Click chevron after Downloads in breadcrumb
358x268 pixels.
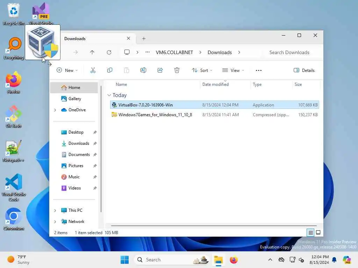pos(239,52)
